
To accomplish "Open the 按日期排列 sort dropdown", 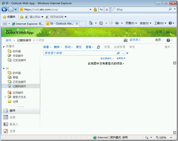I will pos(107,59).
